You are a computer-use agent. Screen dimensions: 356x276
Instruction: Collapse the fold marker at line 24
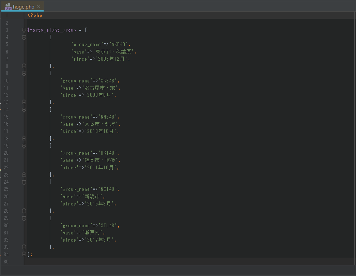tap(24, 182)
